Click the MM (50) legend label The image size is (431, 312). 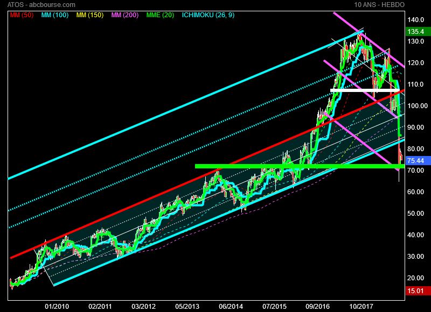[22, 15]
